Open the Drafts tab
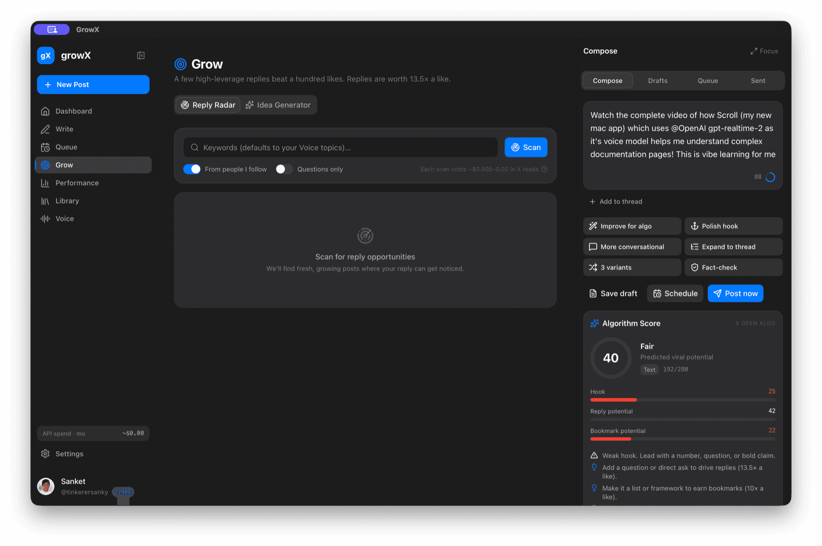This screenshot has width=822, height=546. coord(658,81)
